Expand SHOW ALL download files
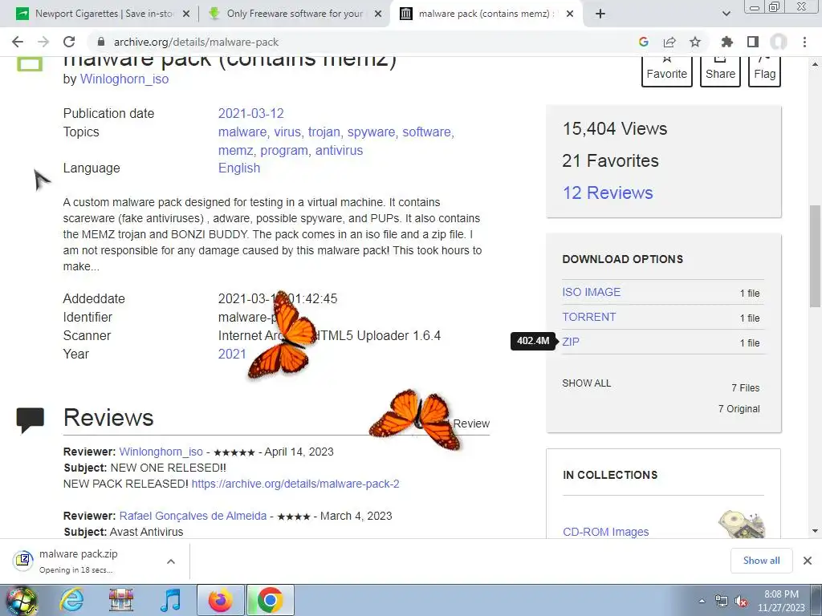Viewport: 822px width, 616px height. tap(587, 383)
